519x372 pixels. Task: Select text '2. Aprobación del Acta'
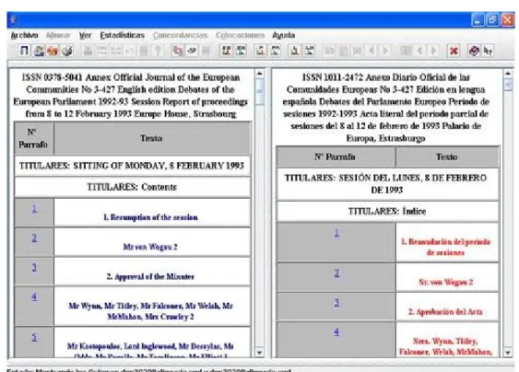coord(445,311)
